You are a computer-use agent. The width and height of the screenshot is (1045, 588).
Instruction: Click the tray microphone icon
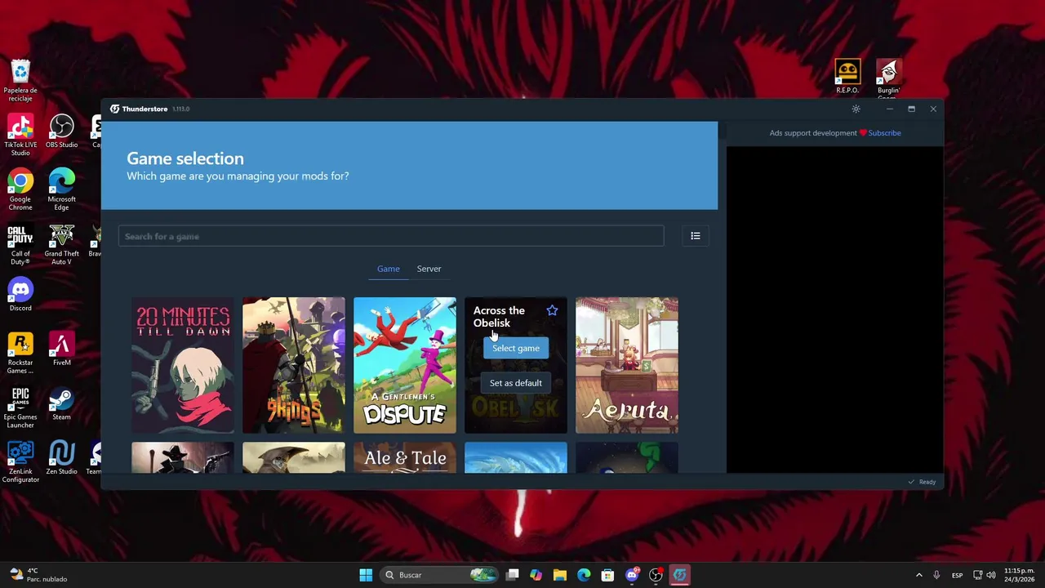(x=936, y=575)
